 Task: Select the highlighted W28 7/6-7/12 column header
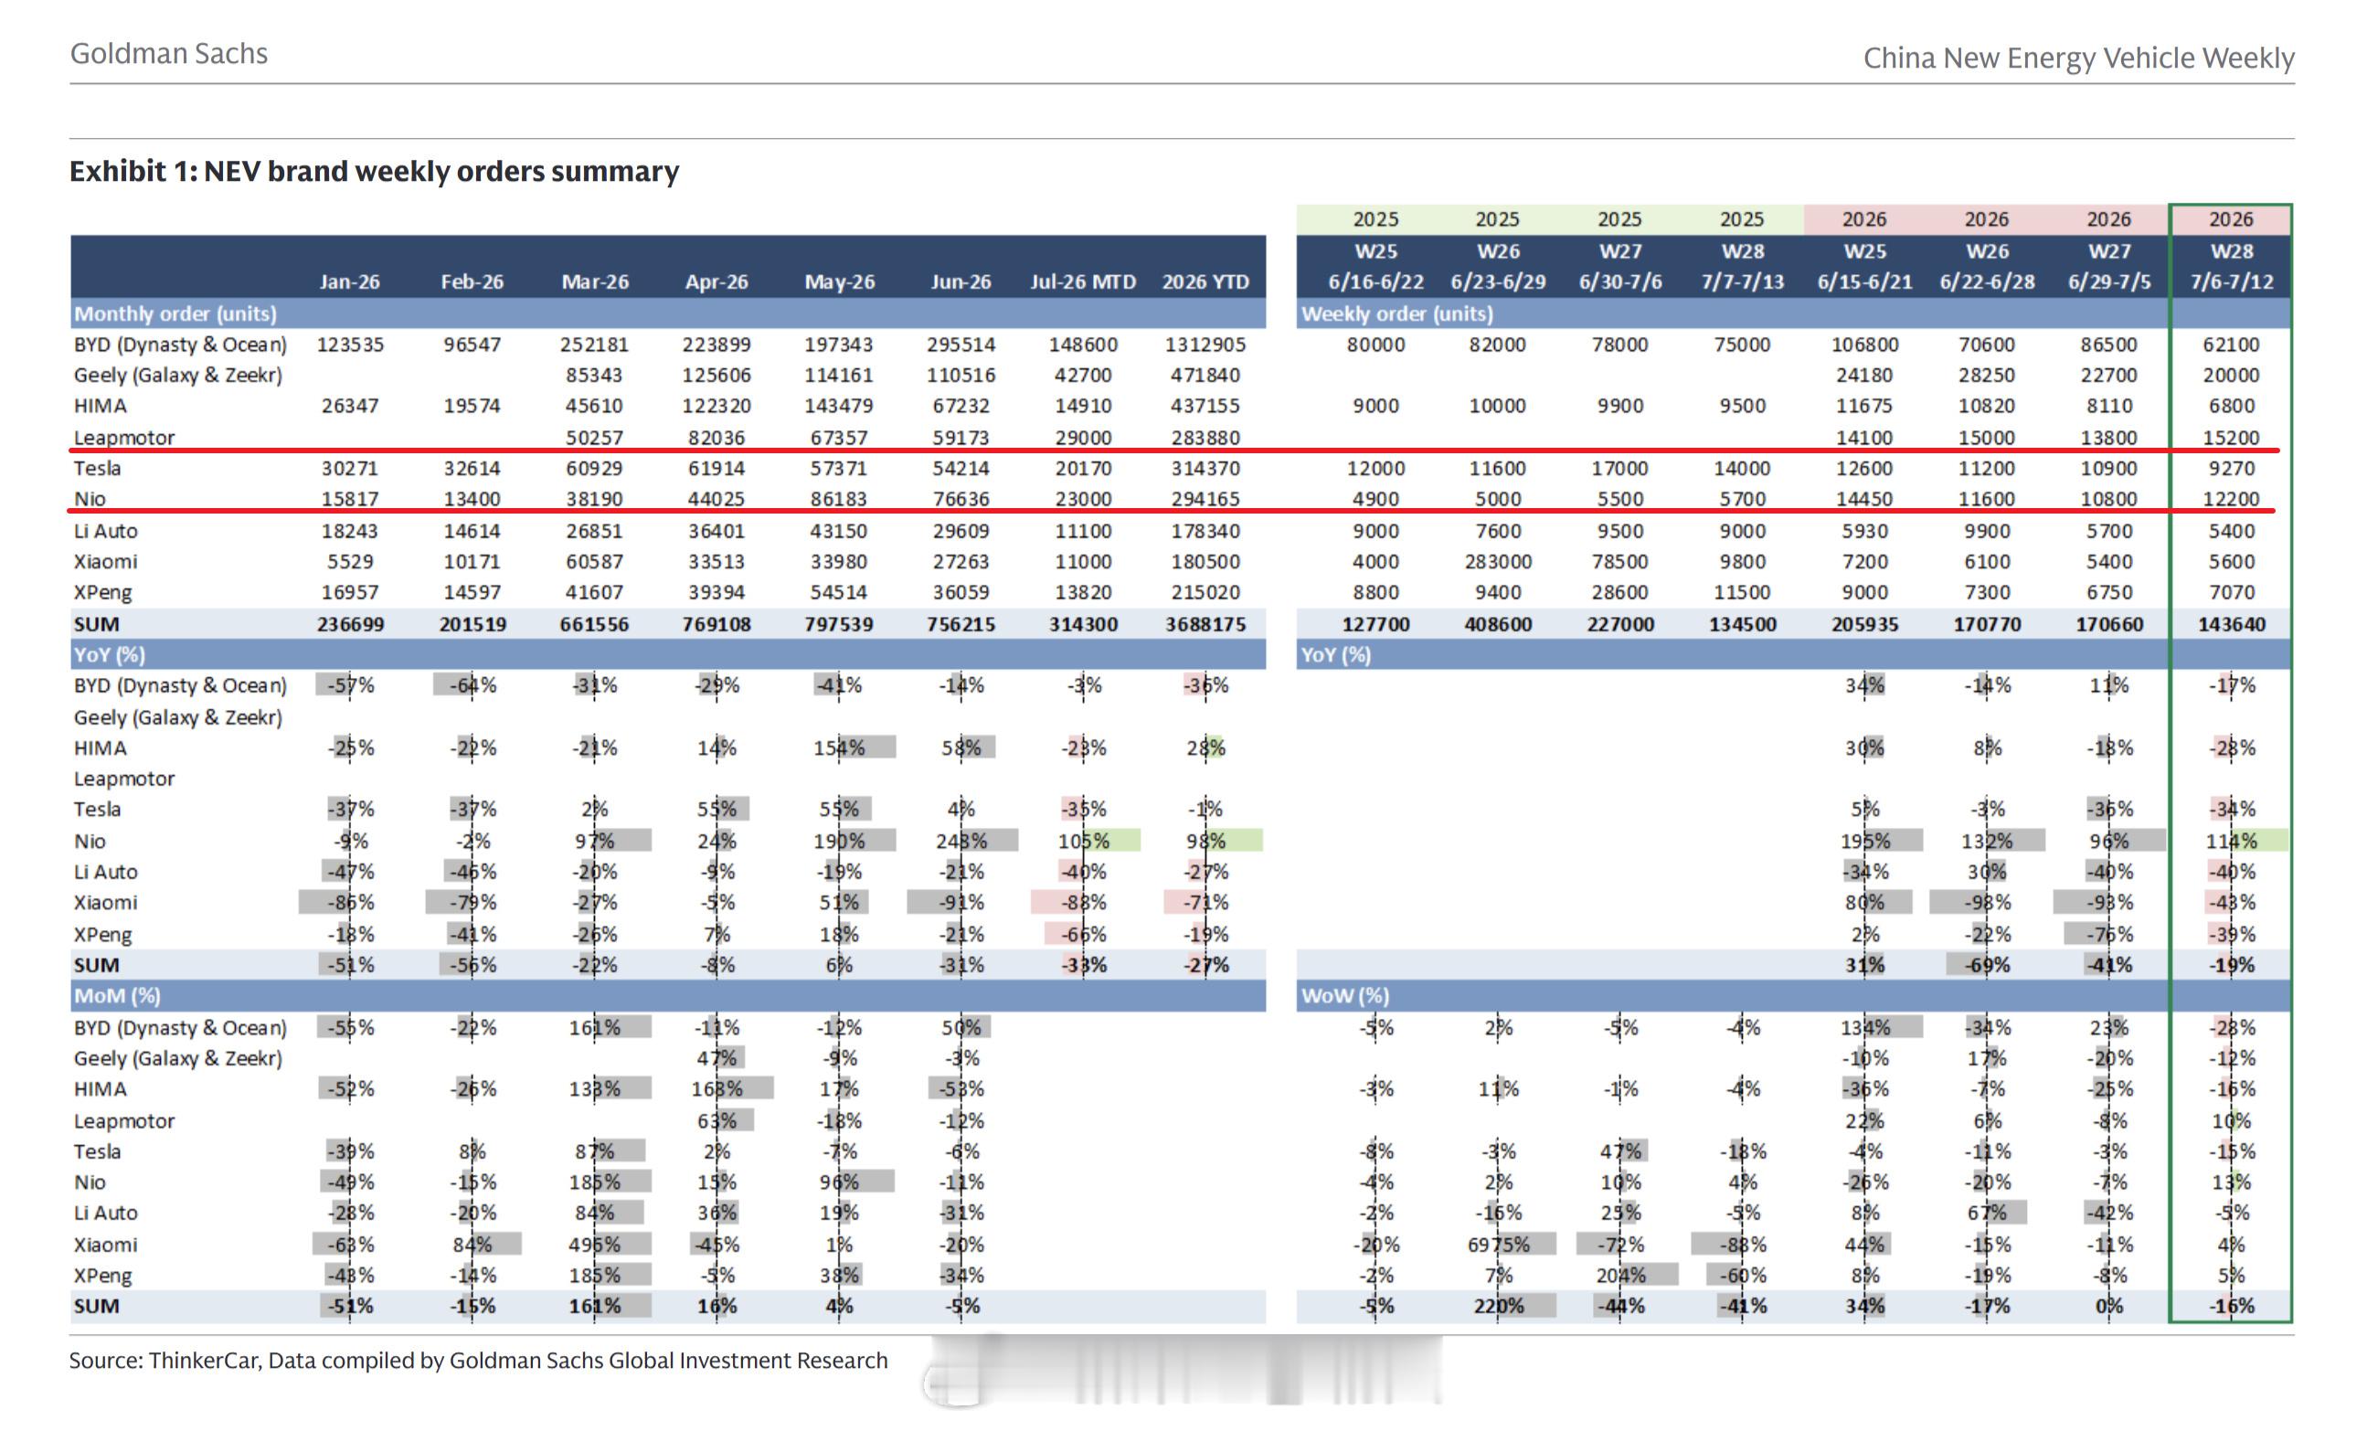(2231, 266)
